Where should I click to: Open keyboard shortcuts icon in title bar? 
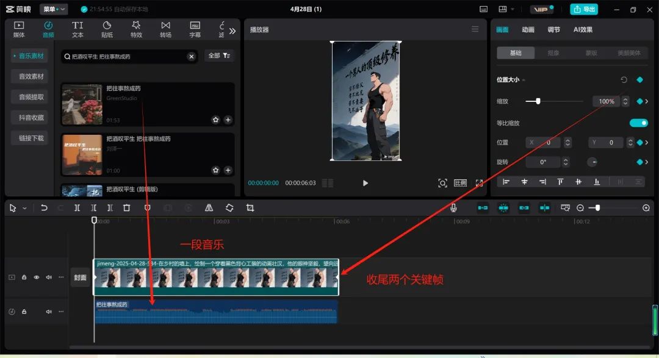(484, 9)
